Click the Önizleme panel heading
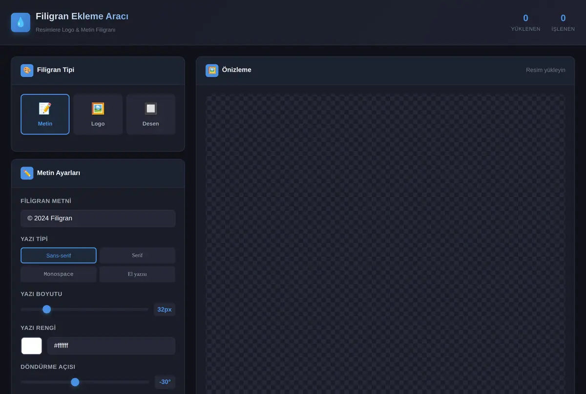The width and height of the screenshot is (586, 394). tap(236, 70)
